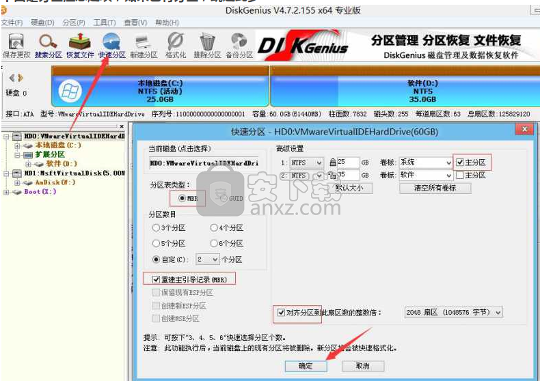The image size is (540, 381).
Task: Click the Delete Partition (删除分区) icon
Action: pyautogui.click(x=207, y=44)
